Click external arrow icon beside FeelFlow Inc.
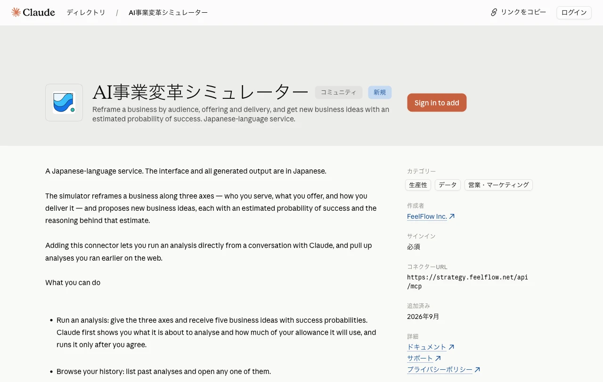This screenshot has height=382, width=603. (452, 216)
